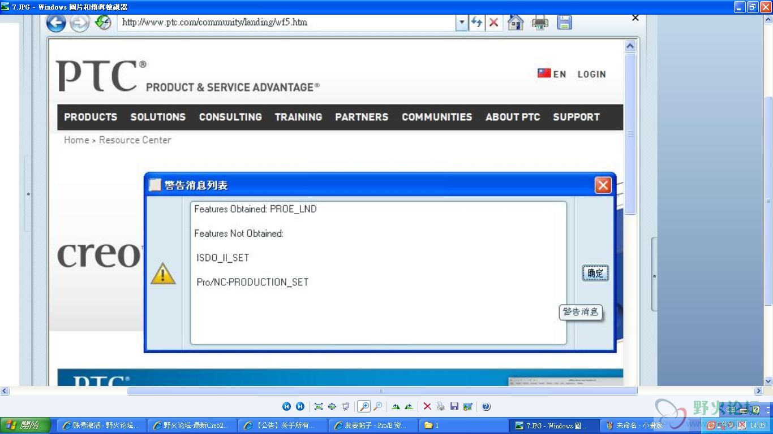Start the slideshow from the viewer toolbar
Viewport: 773px width, 434px height.
(x=345, y=406)
